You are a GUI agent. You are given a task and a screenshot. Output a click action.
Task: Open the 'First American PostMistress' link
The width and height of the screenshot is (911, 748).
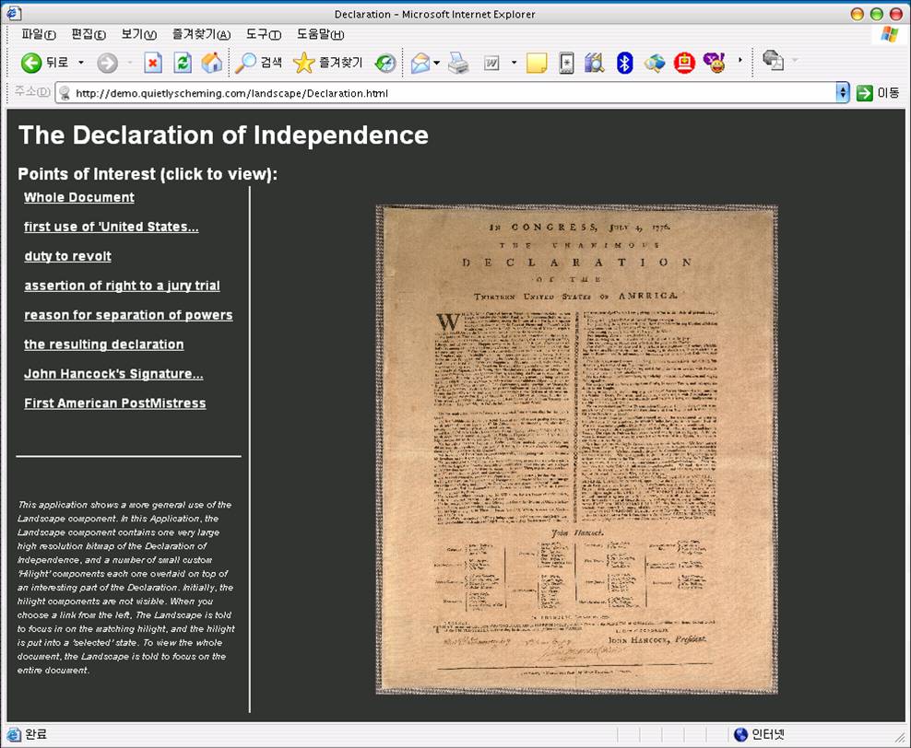115,403
